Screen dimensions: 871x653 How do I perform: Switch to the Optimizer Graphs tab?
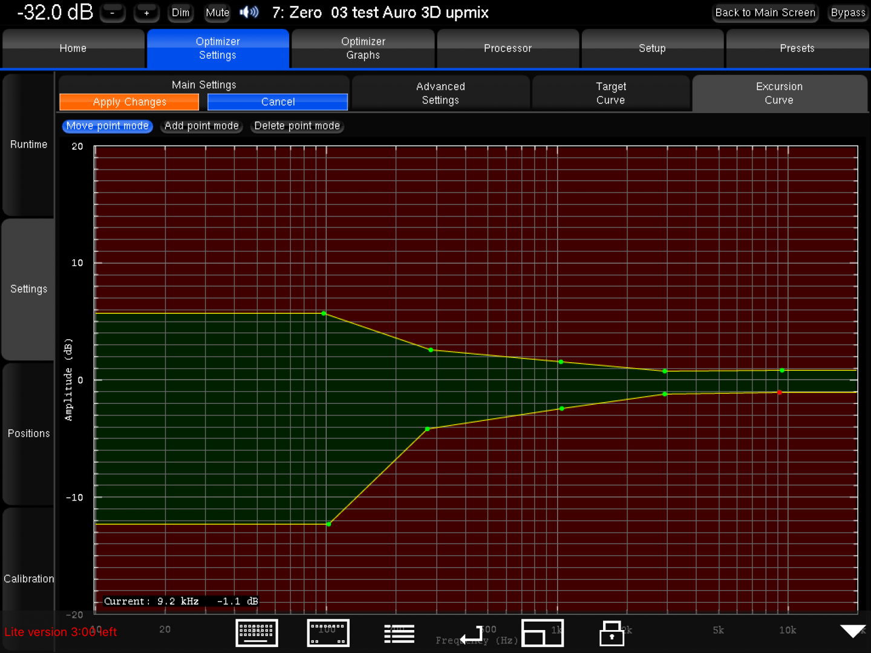click(363, 48)
